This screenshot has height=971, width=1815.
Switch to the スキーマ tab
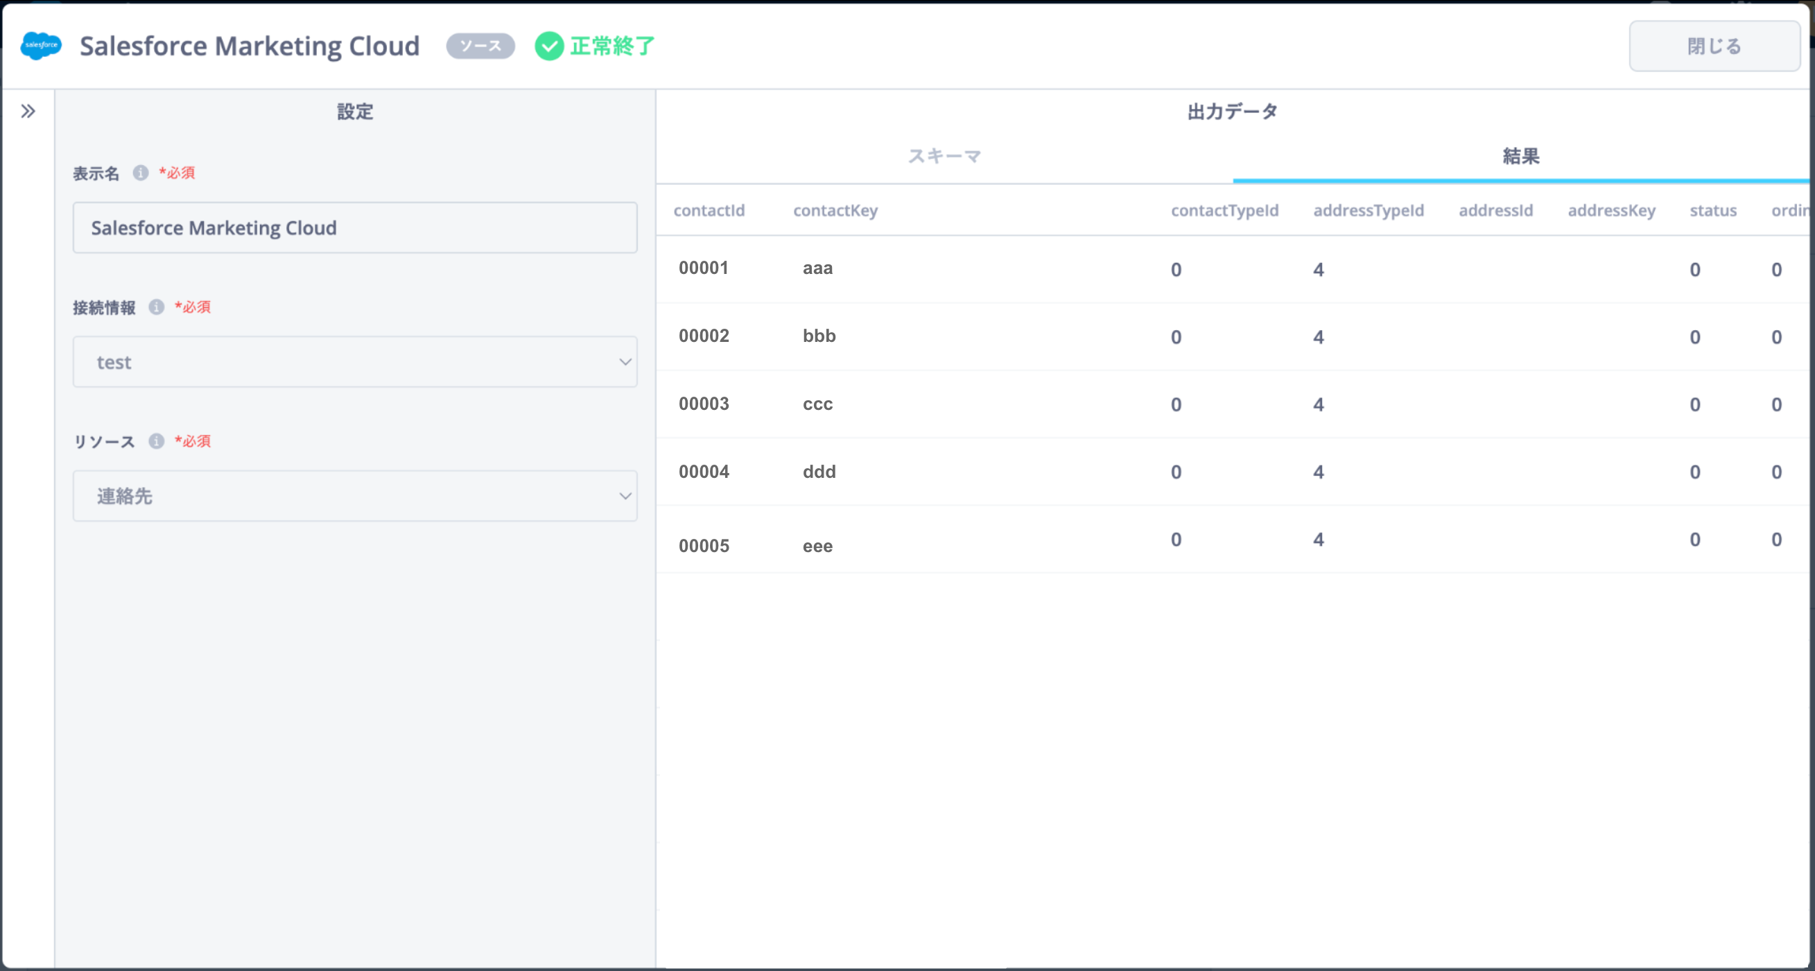pyautogui.click(x=944, y=157)
